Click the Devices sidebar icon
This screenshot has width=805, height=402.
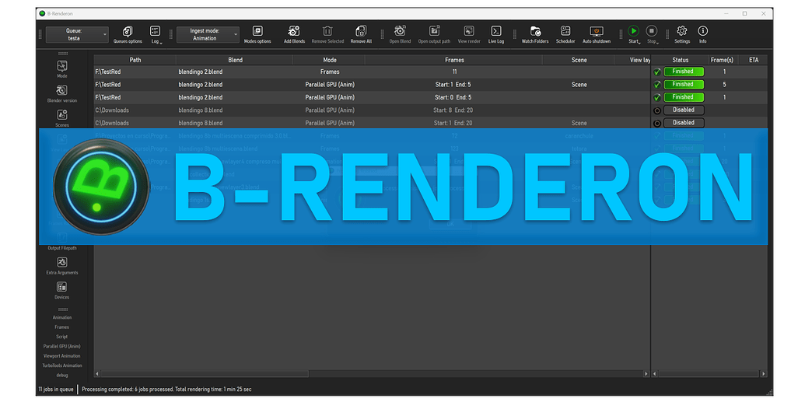[x=62, y=287]
